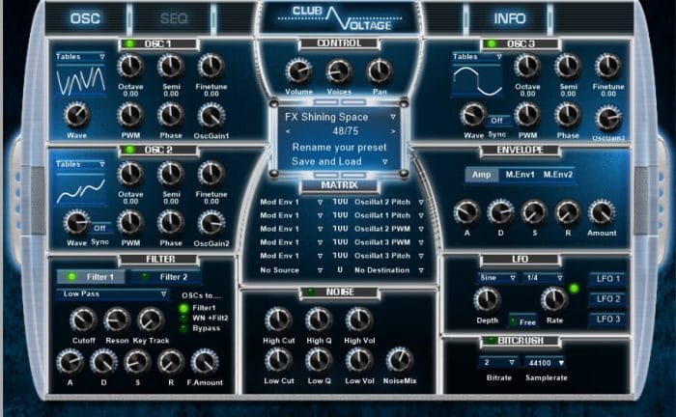Click the OSC 3 Phase knob

point(568,115)
